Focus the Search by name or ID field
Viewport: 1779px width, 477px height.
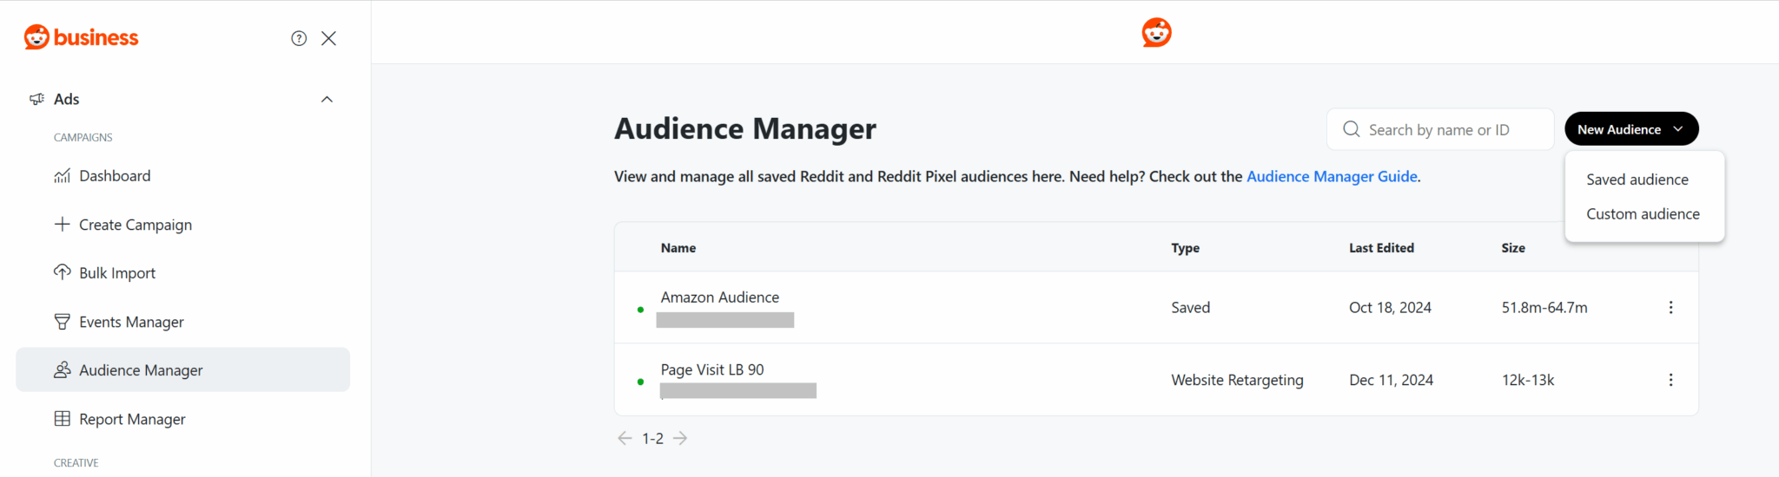coord(1440,129)
